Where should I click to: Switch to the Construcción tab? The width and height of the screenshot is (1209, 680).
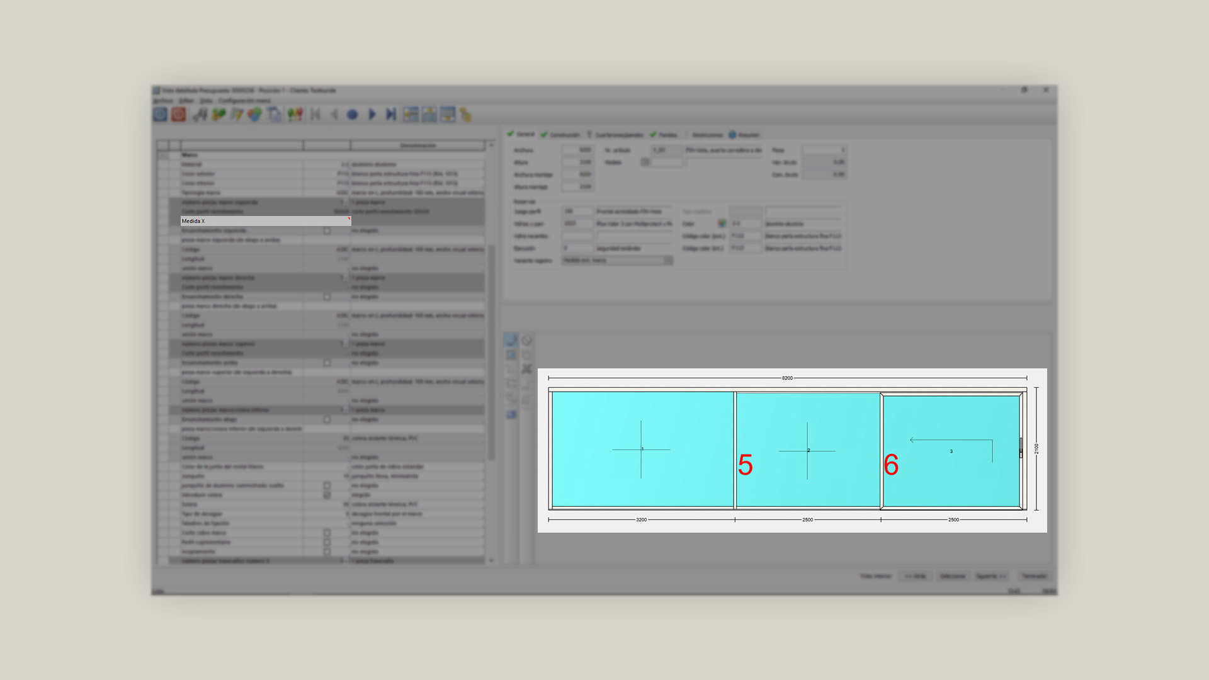click(560, 135)
